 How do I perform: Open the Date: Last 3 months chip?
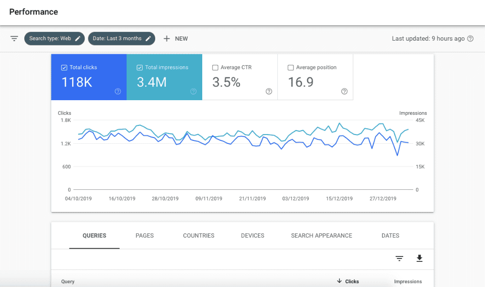point(122,39)
